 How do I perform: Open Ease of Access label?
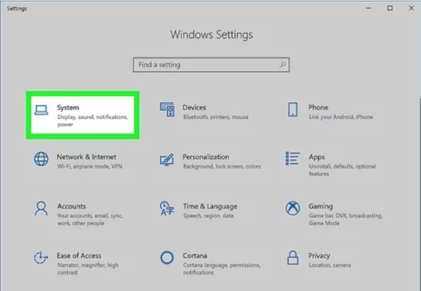pyautogui.click(x=79, y=256)
